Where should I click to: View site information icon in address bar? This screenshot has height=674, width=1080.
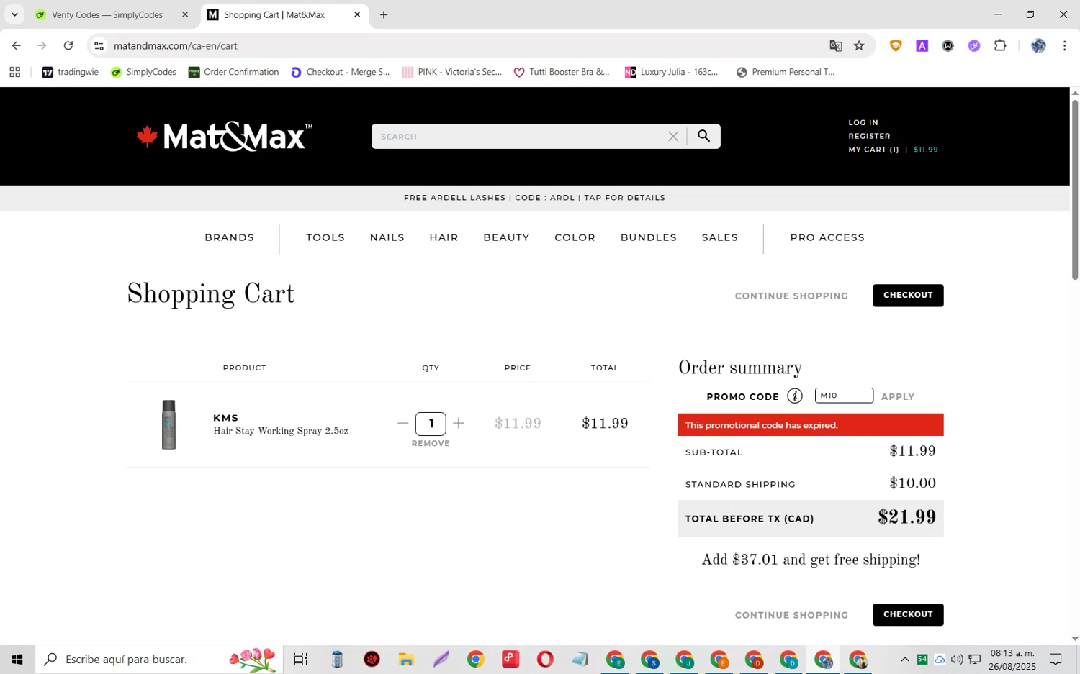pos(99,45)
